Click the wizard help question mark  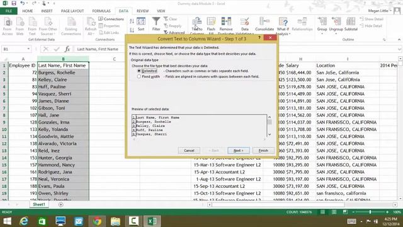click(259, 38)
